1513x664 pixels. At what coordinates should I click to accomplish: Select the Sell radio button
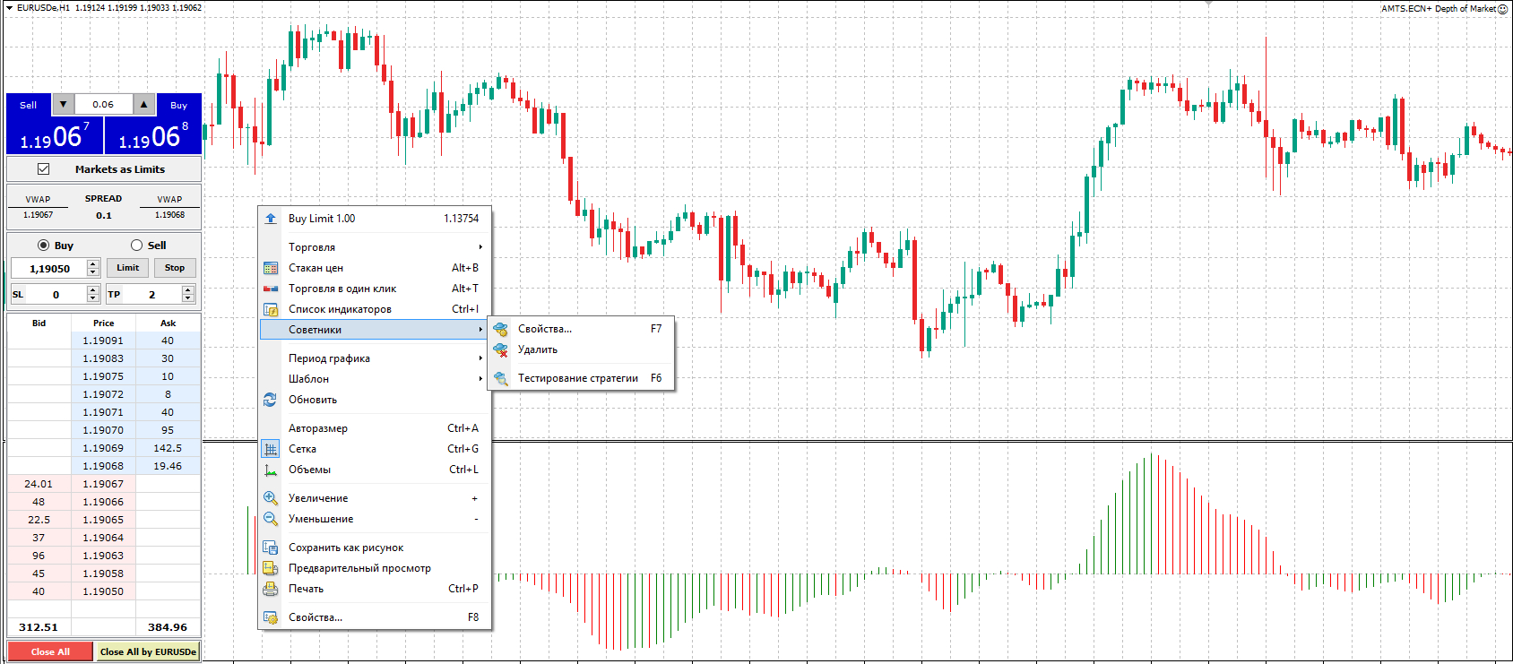[x=137, y=246]
